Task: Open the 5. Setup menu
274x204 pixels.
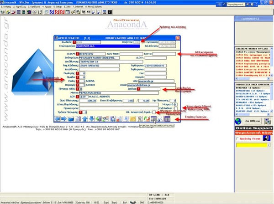Action: pos(58,7)
